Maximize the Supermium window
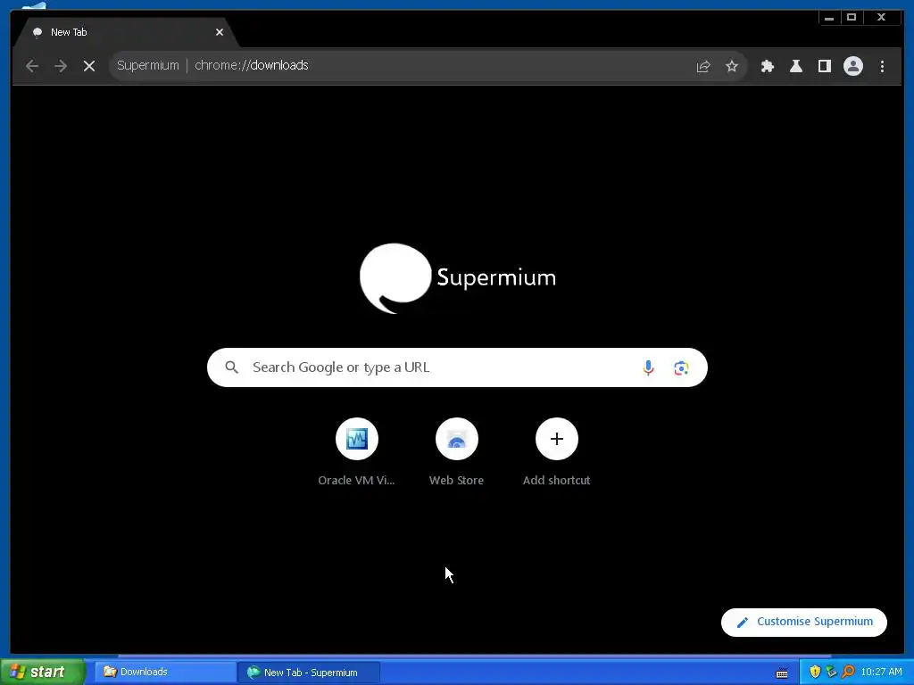 pos(852,18)
